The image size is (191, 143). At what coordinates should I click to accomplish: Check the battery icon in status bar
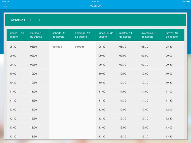point(188,2)
